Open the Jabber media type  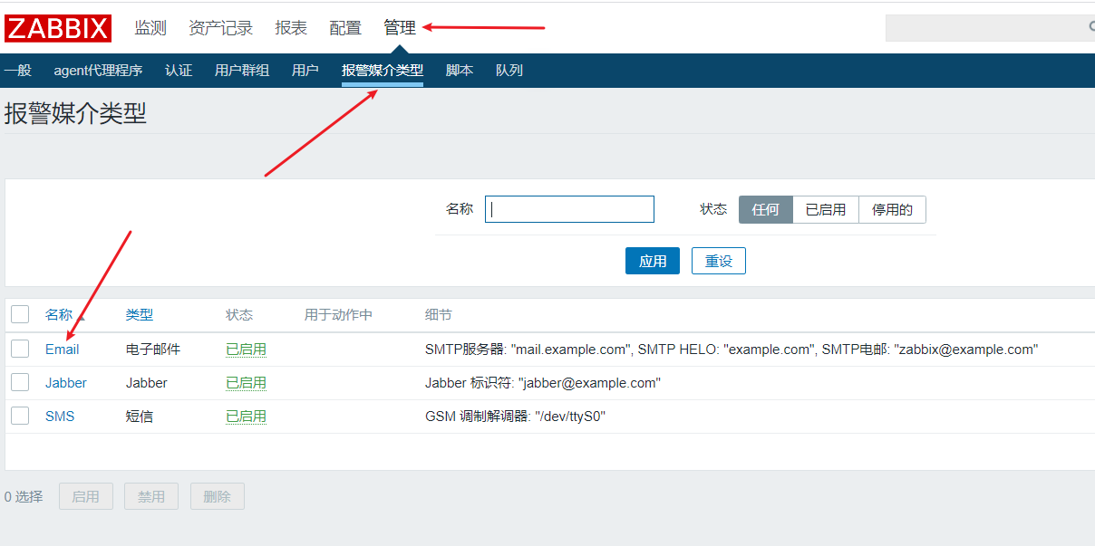coord(66,382)
